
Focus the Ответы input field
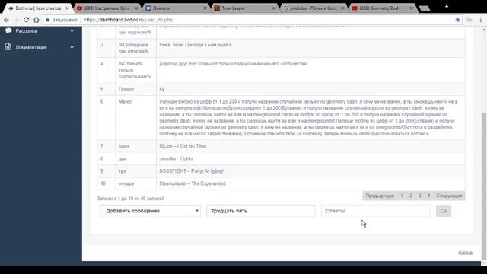pos(376,211)
